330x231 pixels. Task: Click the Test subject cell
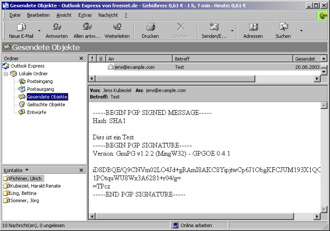[179, 67]
